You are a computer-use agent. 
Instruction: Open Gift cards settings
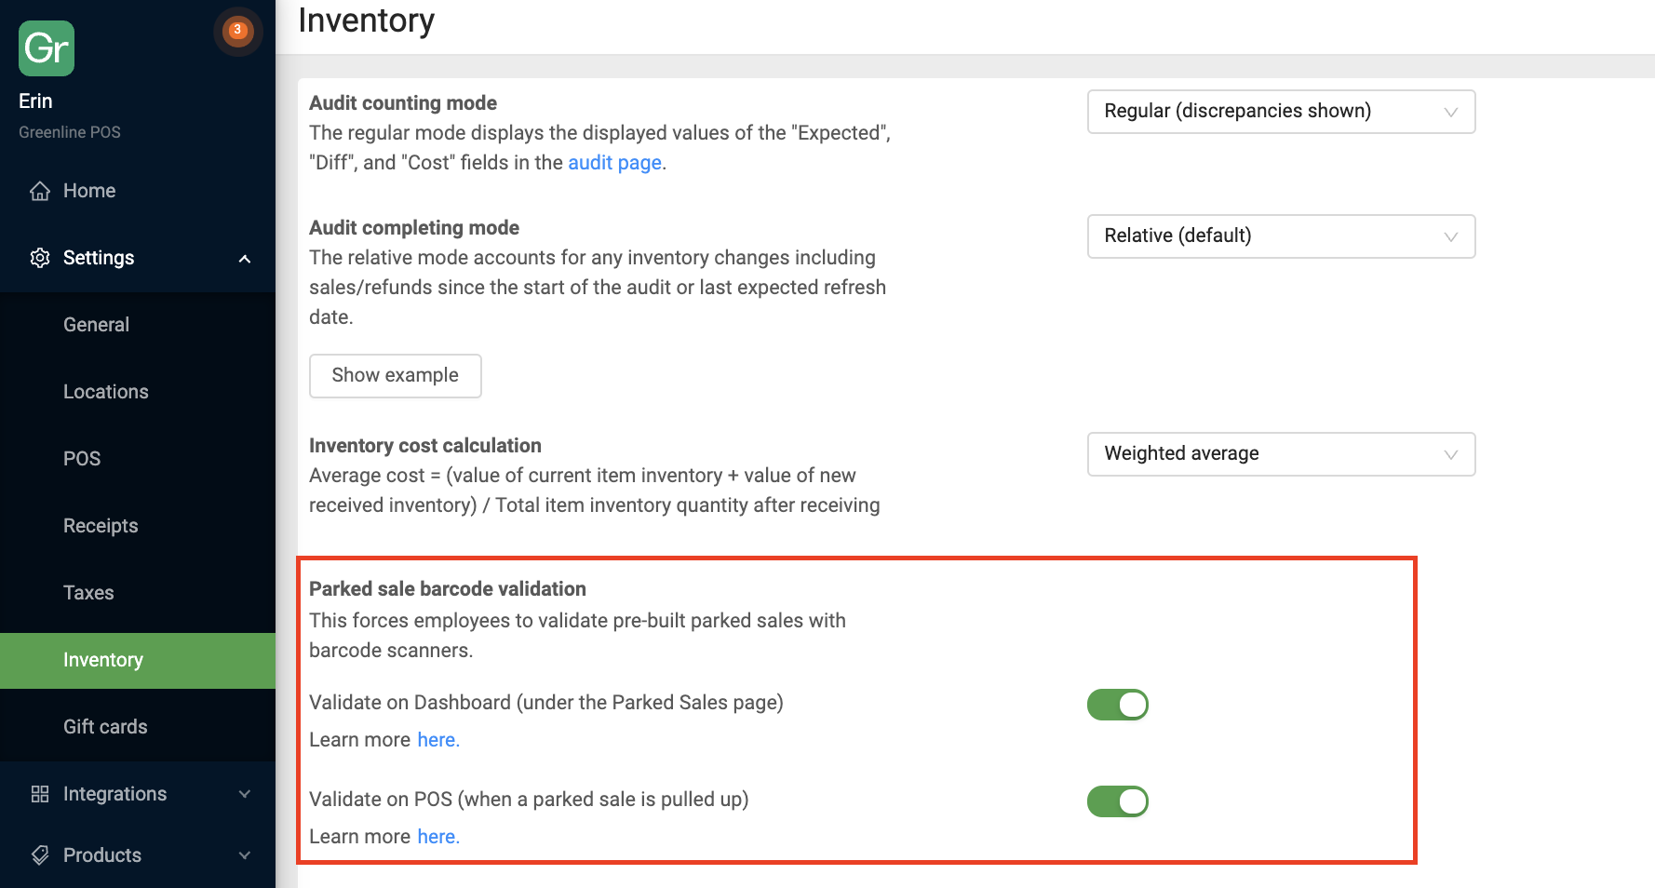point(105,727)
